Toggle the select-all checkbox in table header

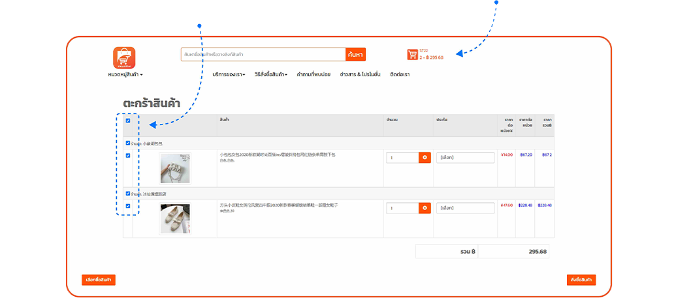127,121
